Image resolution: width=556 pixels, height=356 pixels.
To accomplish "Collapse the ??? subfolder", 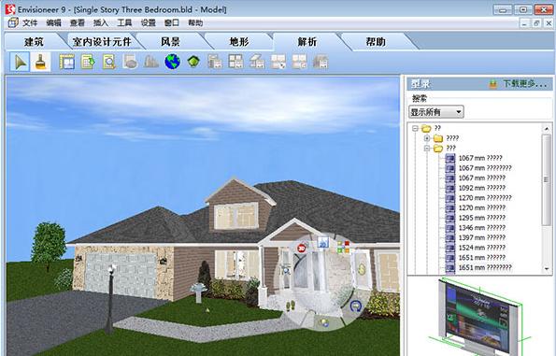I will 427,149.
